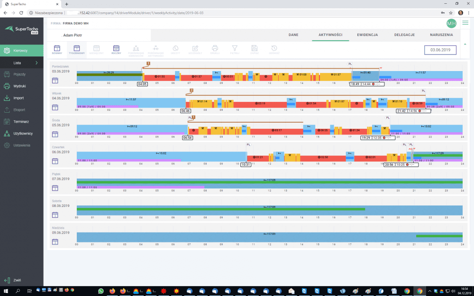Click the MH user avatar button
The height and width of the screenshot is (296, 474).
451,23
